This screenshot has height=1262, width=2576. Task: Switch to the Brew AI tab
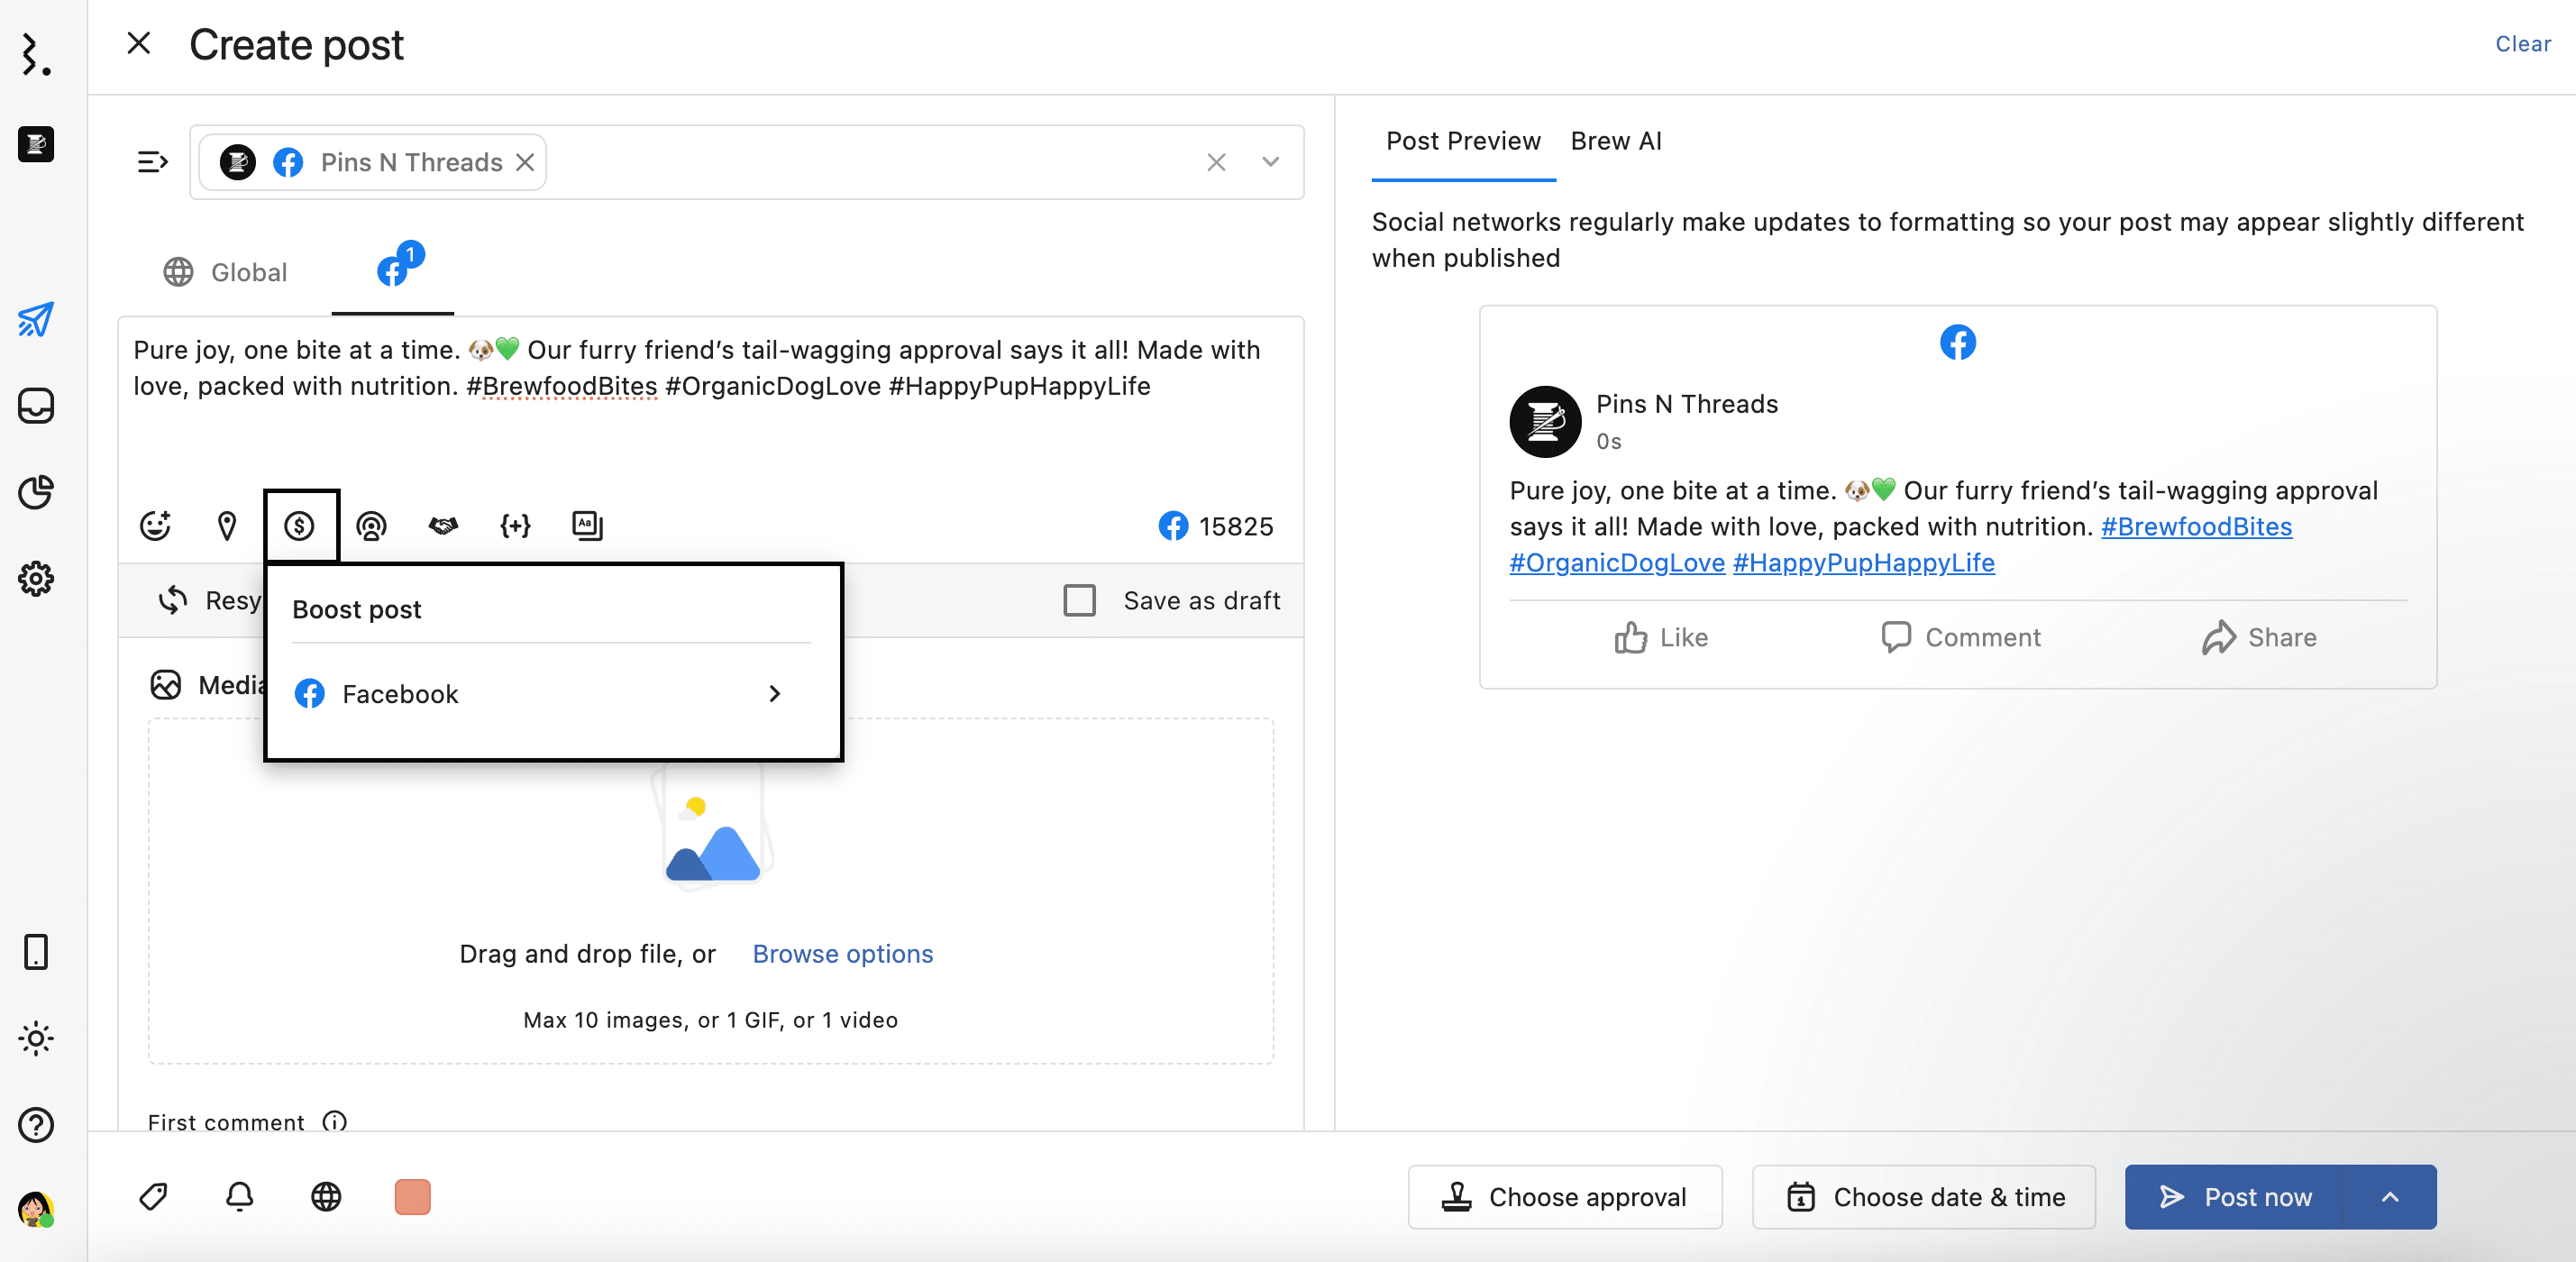coord(1615,141)
